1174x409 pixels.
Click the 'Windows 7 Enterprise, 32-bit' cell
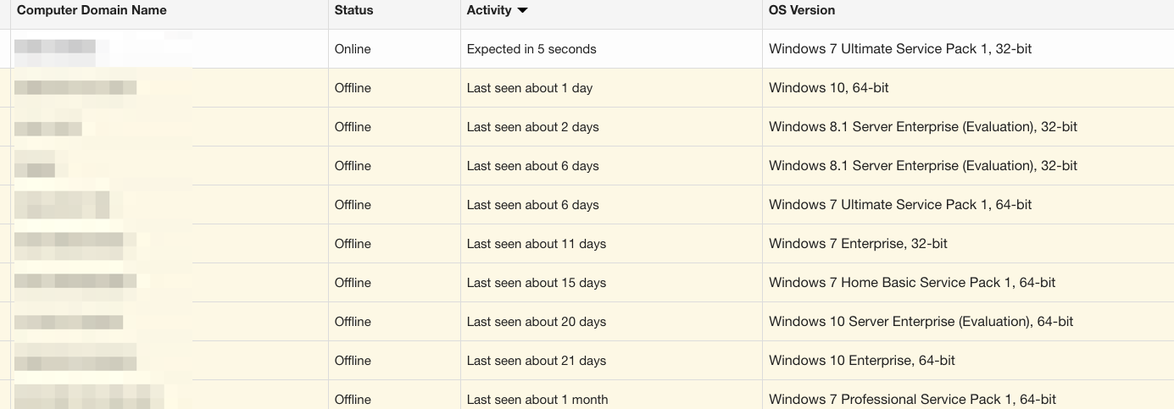[858, 244]
